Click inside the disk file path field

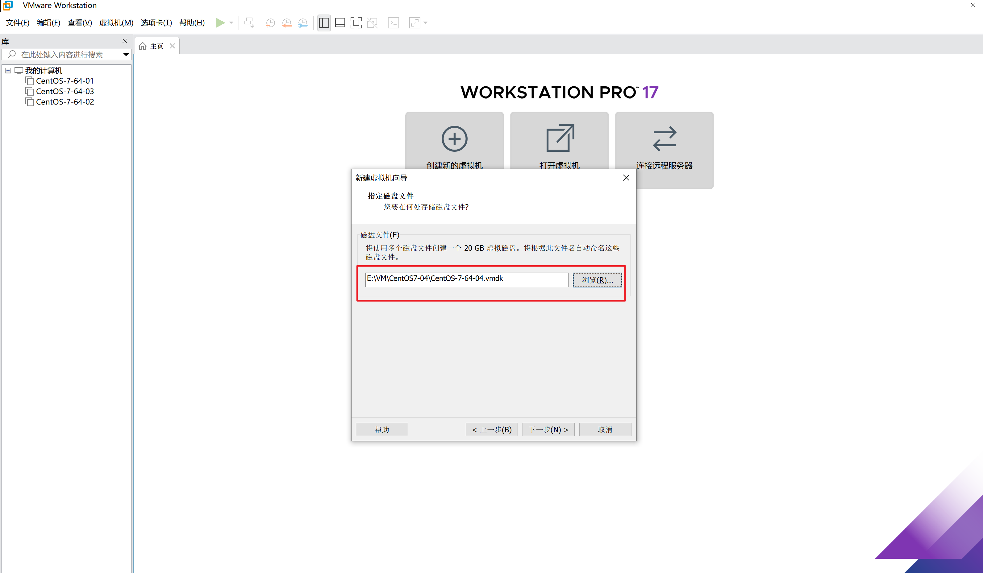point(466,279)
